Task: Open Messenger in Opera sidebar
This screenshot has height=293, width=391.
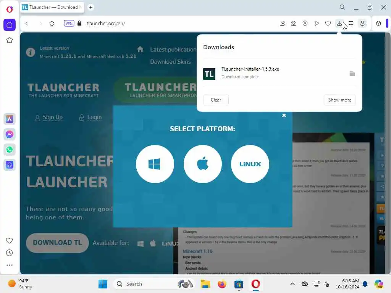Action: pos(10,135)
